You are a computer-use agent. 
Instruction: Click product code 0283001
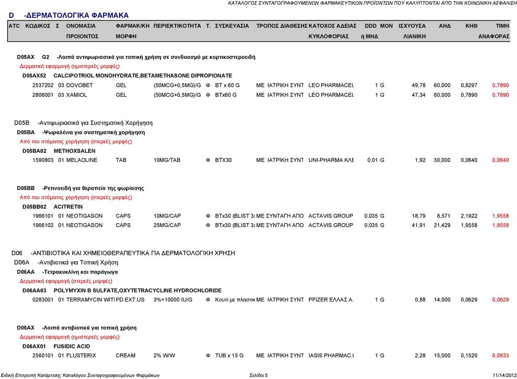[43, 299]
